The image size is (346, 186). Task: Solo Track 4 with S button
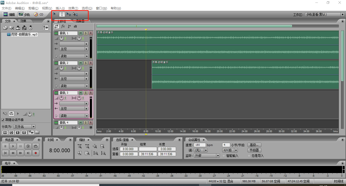[86, 123]
